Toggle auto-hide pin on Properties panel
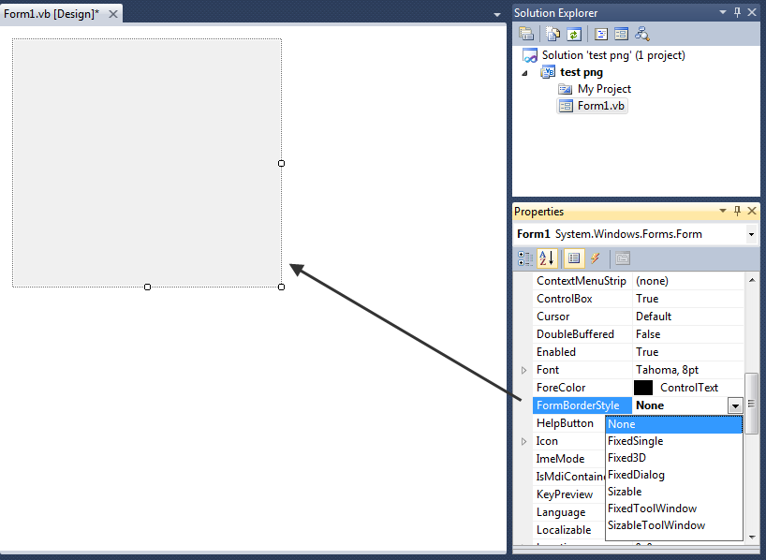The image size is (766, 560). coord(737,212)
